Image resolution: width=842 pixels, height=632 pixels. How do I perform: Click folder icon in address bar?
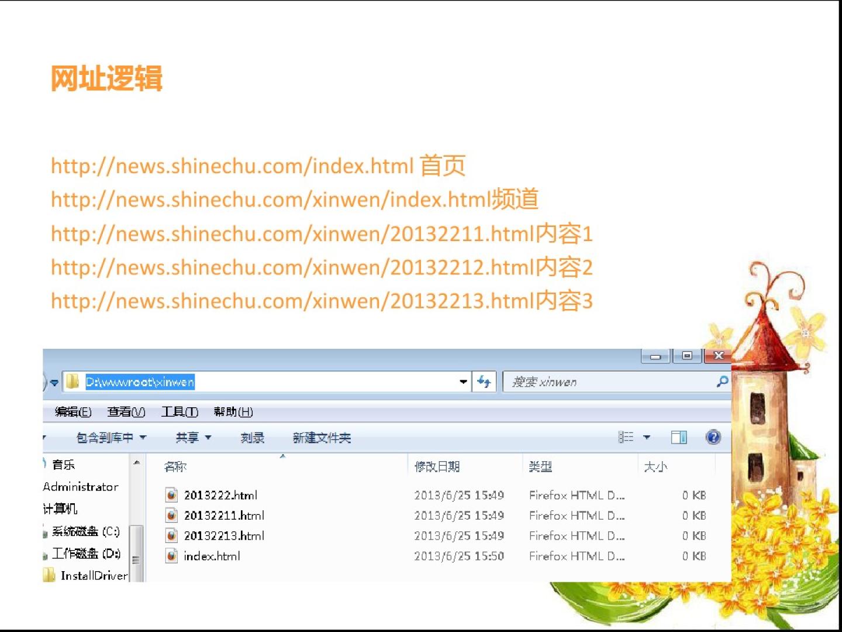coord(73,382)
